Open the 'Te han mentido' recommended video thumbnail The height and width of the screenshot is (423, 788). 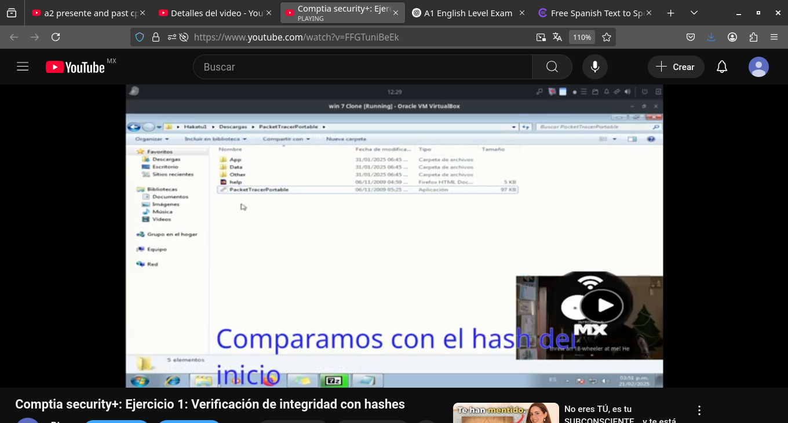[x=505, y=413]
